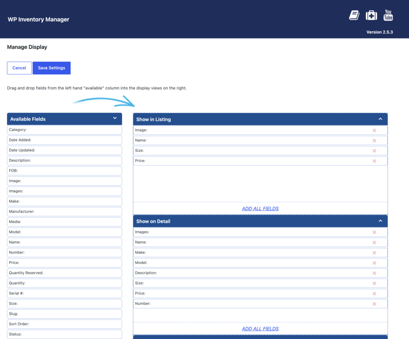Remove Model from Show on Detail
The width and height of the screenshot is (409, 339).
(374, 263)
